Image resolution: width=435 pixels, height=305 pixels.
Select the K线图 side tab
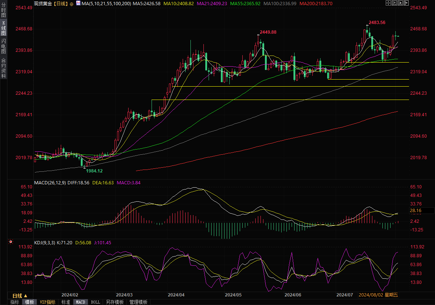[3, 28]
